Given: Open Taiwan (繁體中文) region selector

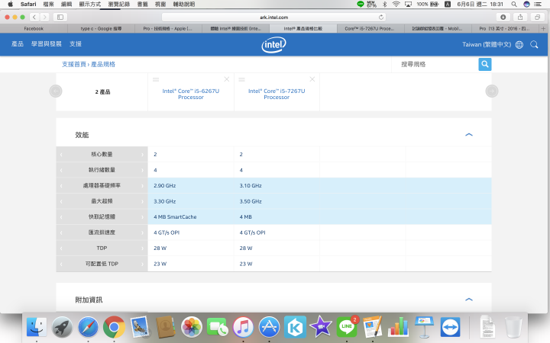Looking at the screenshot, I should click(487, 44).
